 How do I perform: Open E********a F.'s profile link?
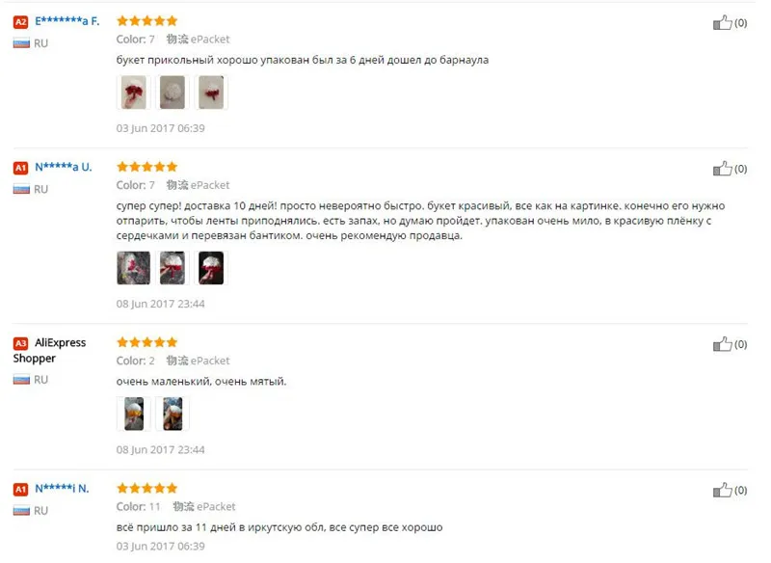pos(66,21)
